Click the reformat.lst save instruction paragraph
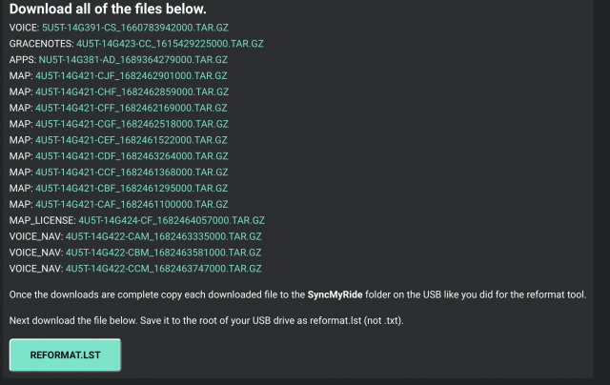610x385 pixels. 206,319
